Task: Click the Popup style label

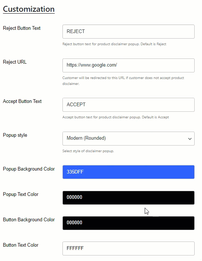Action: click(x=15, y=135)
